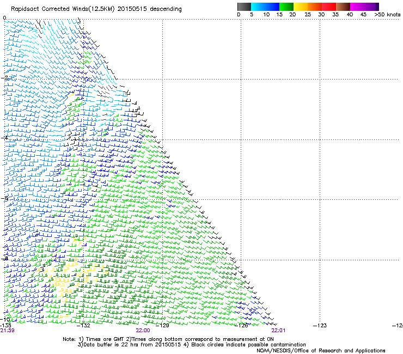Click the legend label "10"

[266, 15]
